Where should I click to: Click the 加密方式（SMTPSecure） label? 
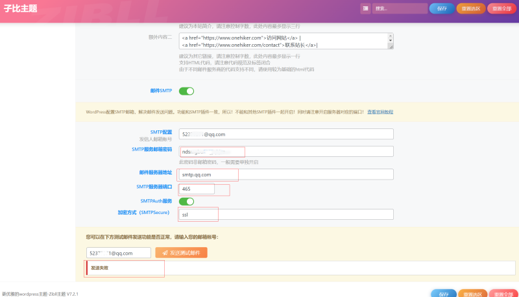(143, 212)
